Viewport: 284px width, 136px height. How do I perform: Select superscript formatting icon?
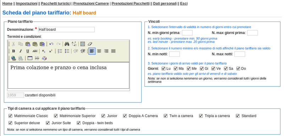[x=50, y=51]
